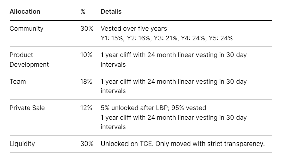The image size is (290, 163).
Task: Click the "Vested over five years" text
Action: [x=134, y=29]
